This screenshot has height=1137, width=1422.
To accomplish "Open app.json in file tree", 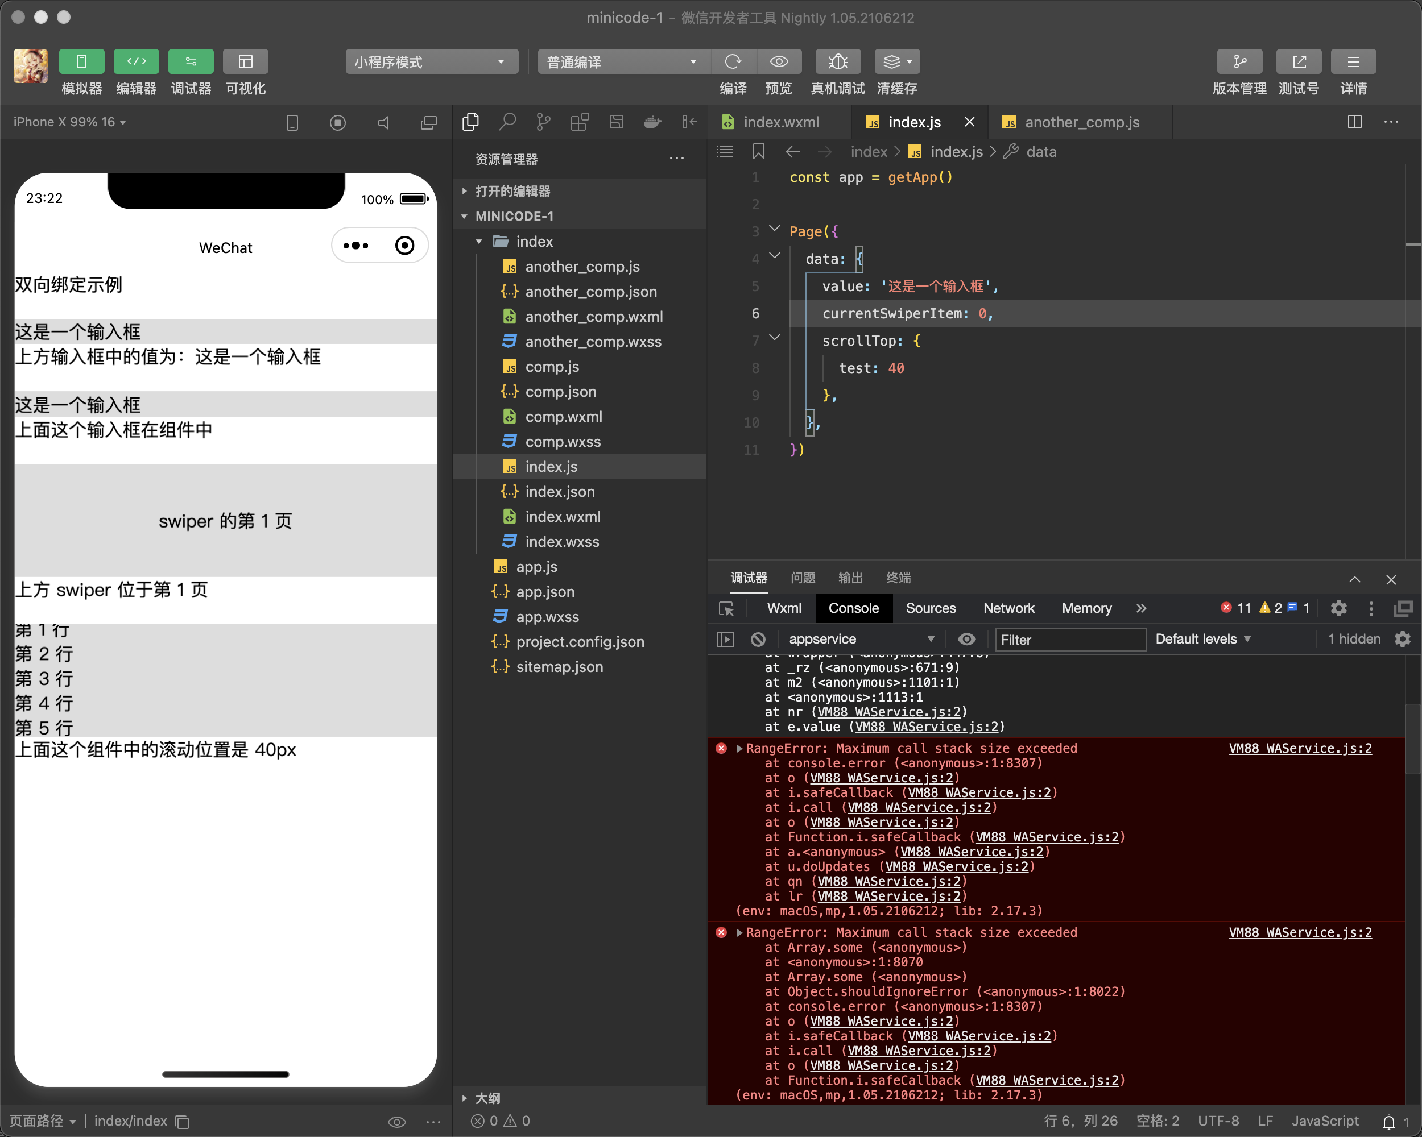I will (x=545, y=591).
